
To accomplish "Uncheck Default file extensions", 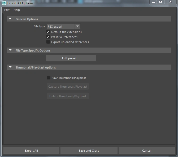I will pyautogui.click(x=48, y=32).
